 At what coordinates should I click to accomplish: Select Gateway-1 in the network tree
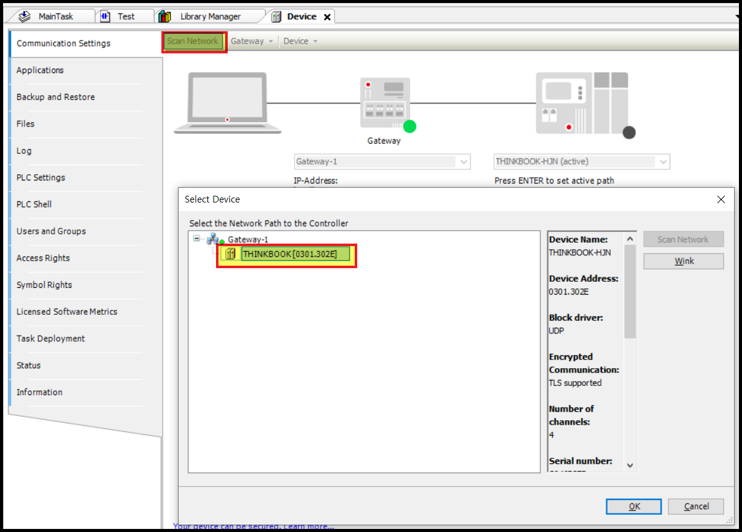(x=248, y=239)
